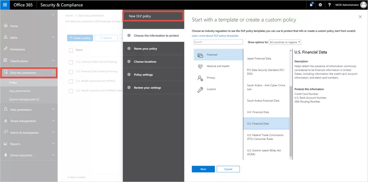Click the Home icon in sidebar
368x182 pixels.
(6, 26)
